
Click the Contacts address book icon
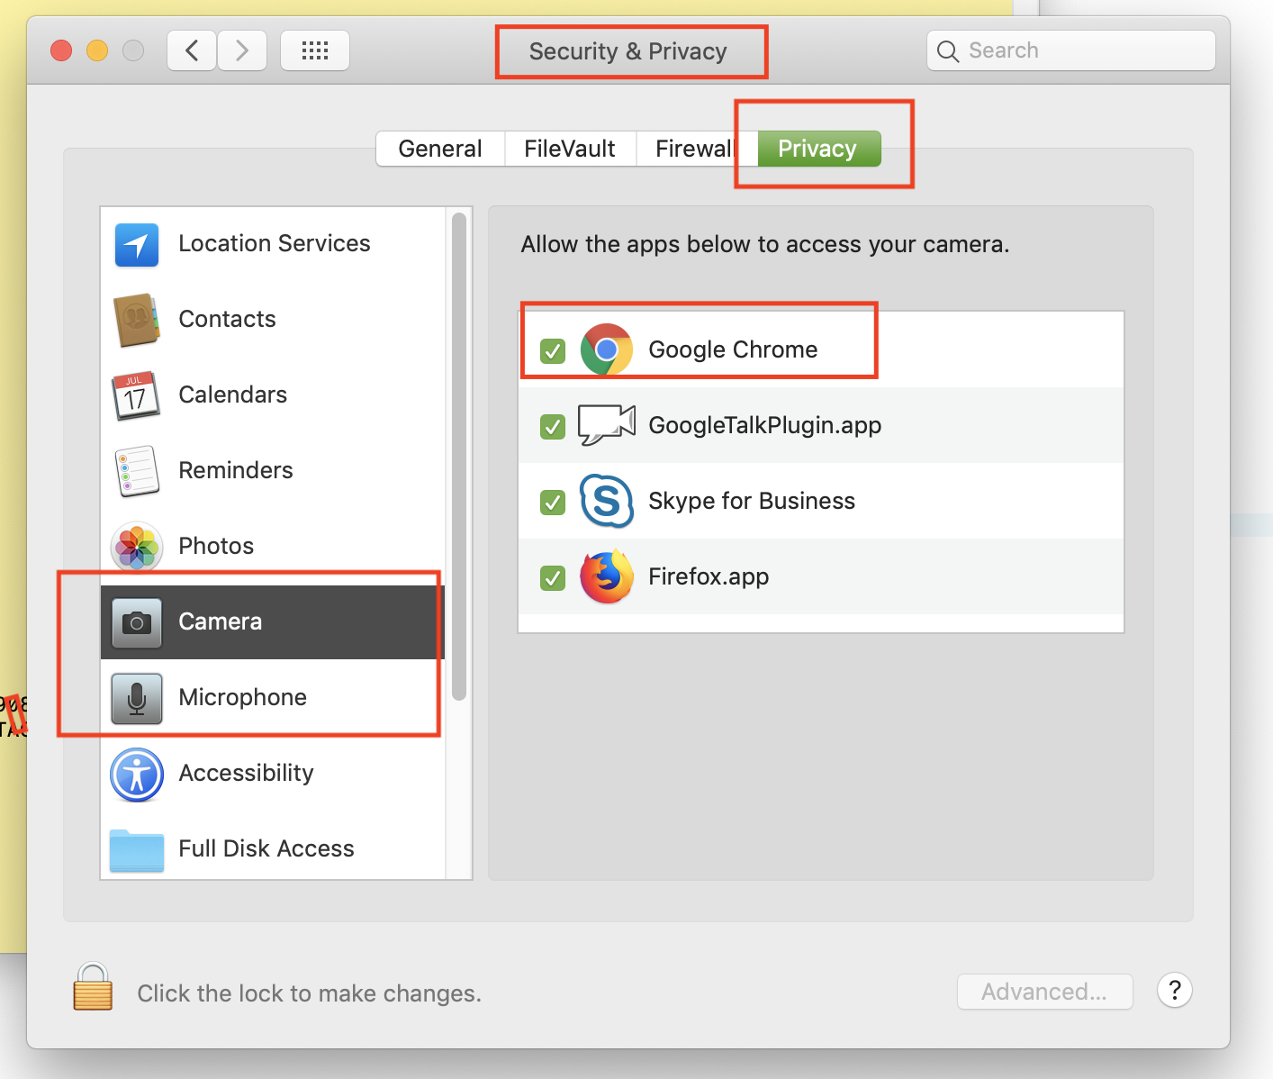(x=137, y=320)
